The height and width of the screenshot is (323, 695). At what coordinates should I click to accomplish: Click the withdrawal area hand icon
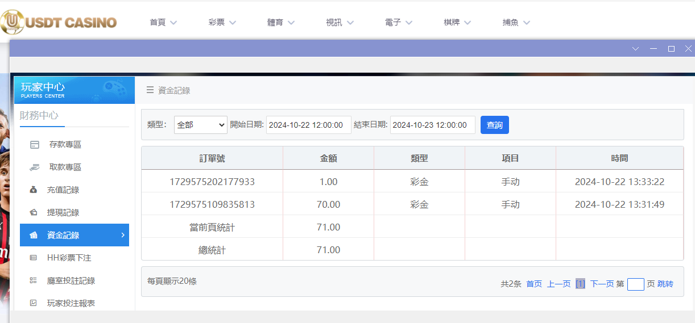[34, 167]
